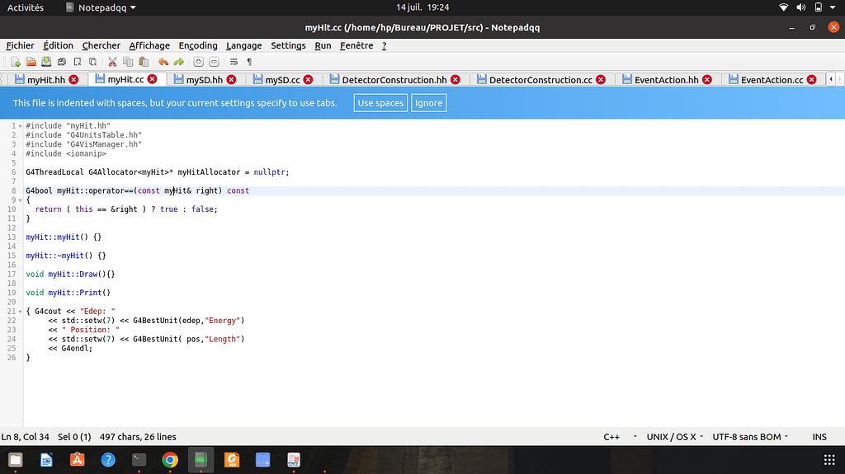This screenshot has width=845, height=474.
Task: Click the Open file folder icon
Action: [31, 62]
